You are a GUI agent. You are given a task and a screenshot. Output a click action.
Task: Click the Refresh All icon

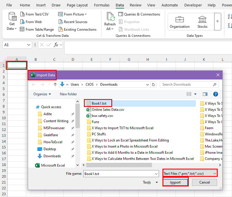(110, 16)
